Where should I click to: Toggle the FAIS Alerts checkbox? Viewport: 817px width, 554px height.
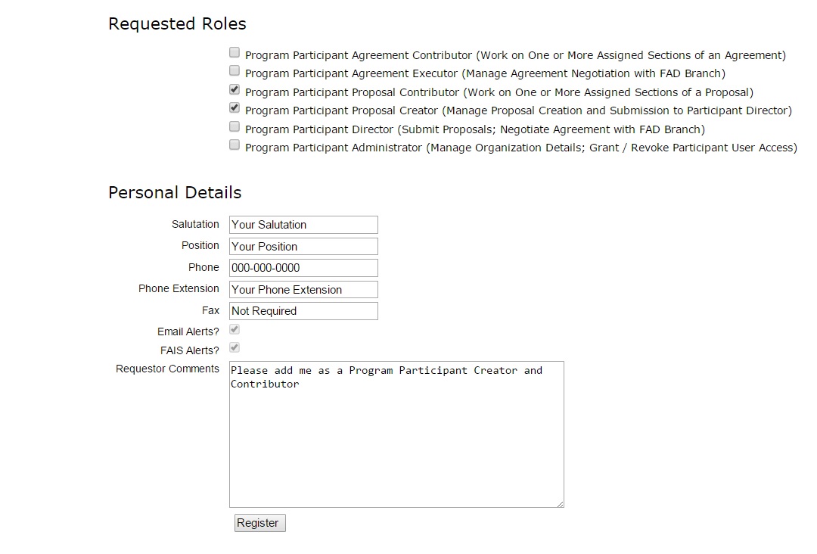pos(235,348)
